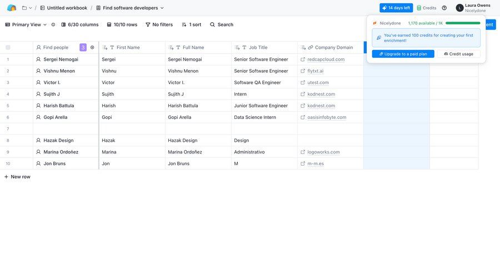Open the Credits indicator

pyautogui.click(x=426, y=8)
